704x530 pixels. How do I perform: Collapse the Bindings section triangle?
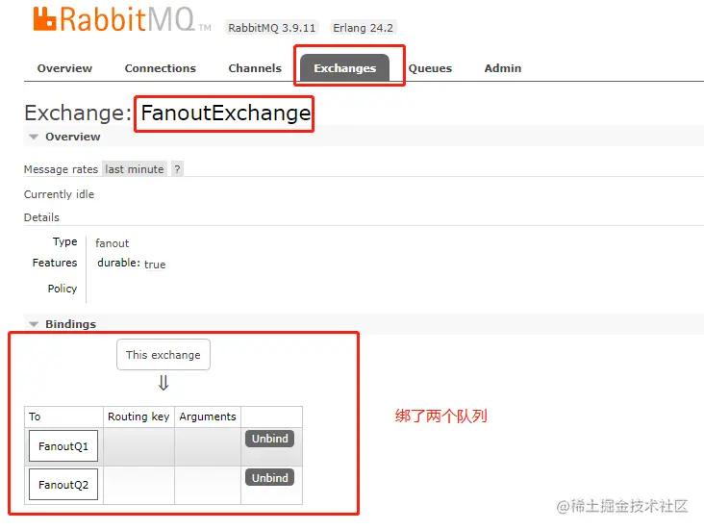point(34,324)
